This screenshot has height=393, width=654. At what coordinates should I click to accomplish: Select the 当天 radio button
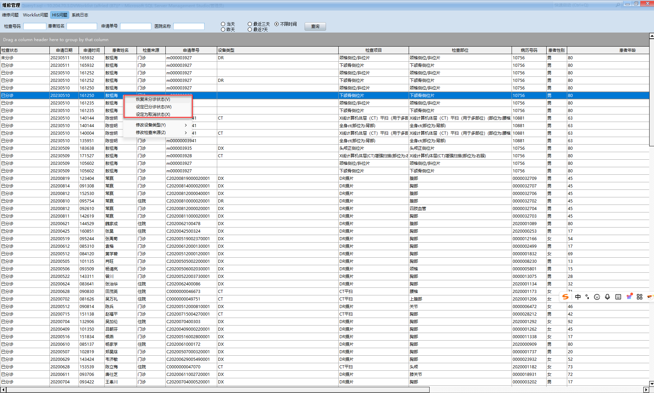[x=223, y=24]
